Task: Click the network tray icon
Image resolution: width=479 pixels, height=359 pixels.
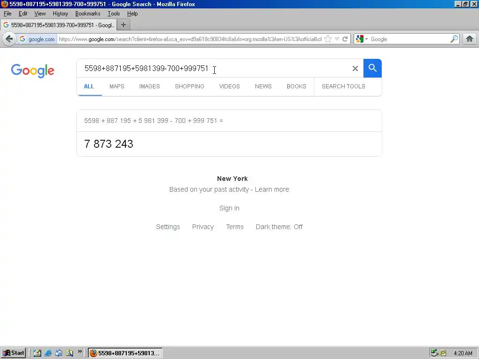Action: click(435, 353)
